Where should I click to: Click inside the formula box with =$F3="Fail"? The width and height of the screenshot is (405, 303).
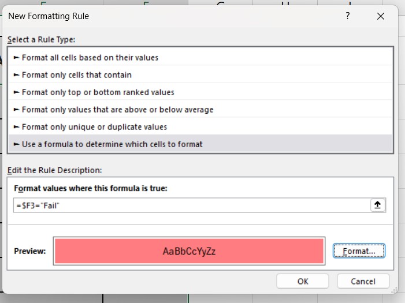click(x=191, y=205)
